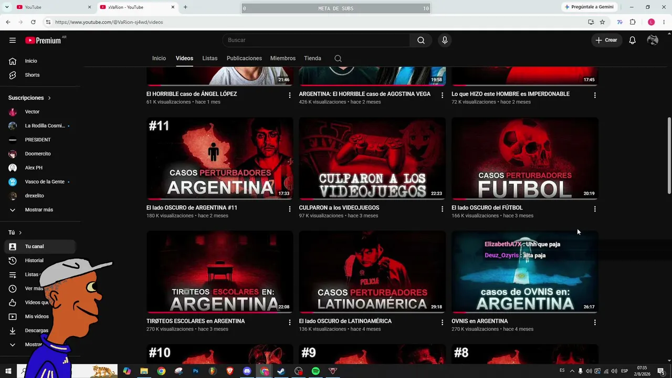This screenshot has height=378, width=672.
Task: Switch to the Listas channel tab
Action: [x=210, y=58]
